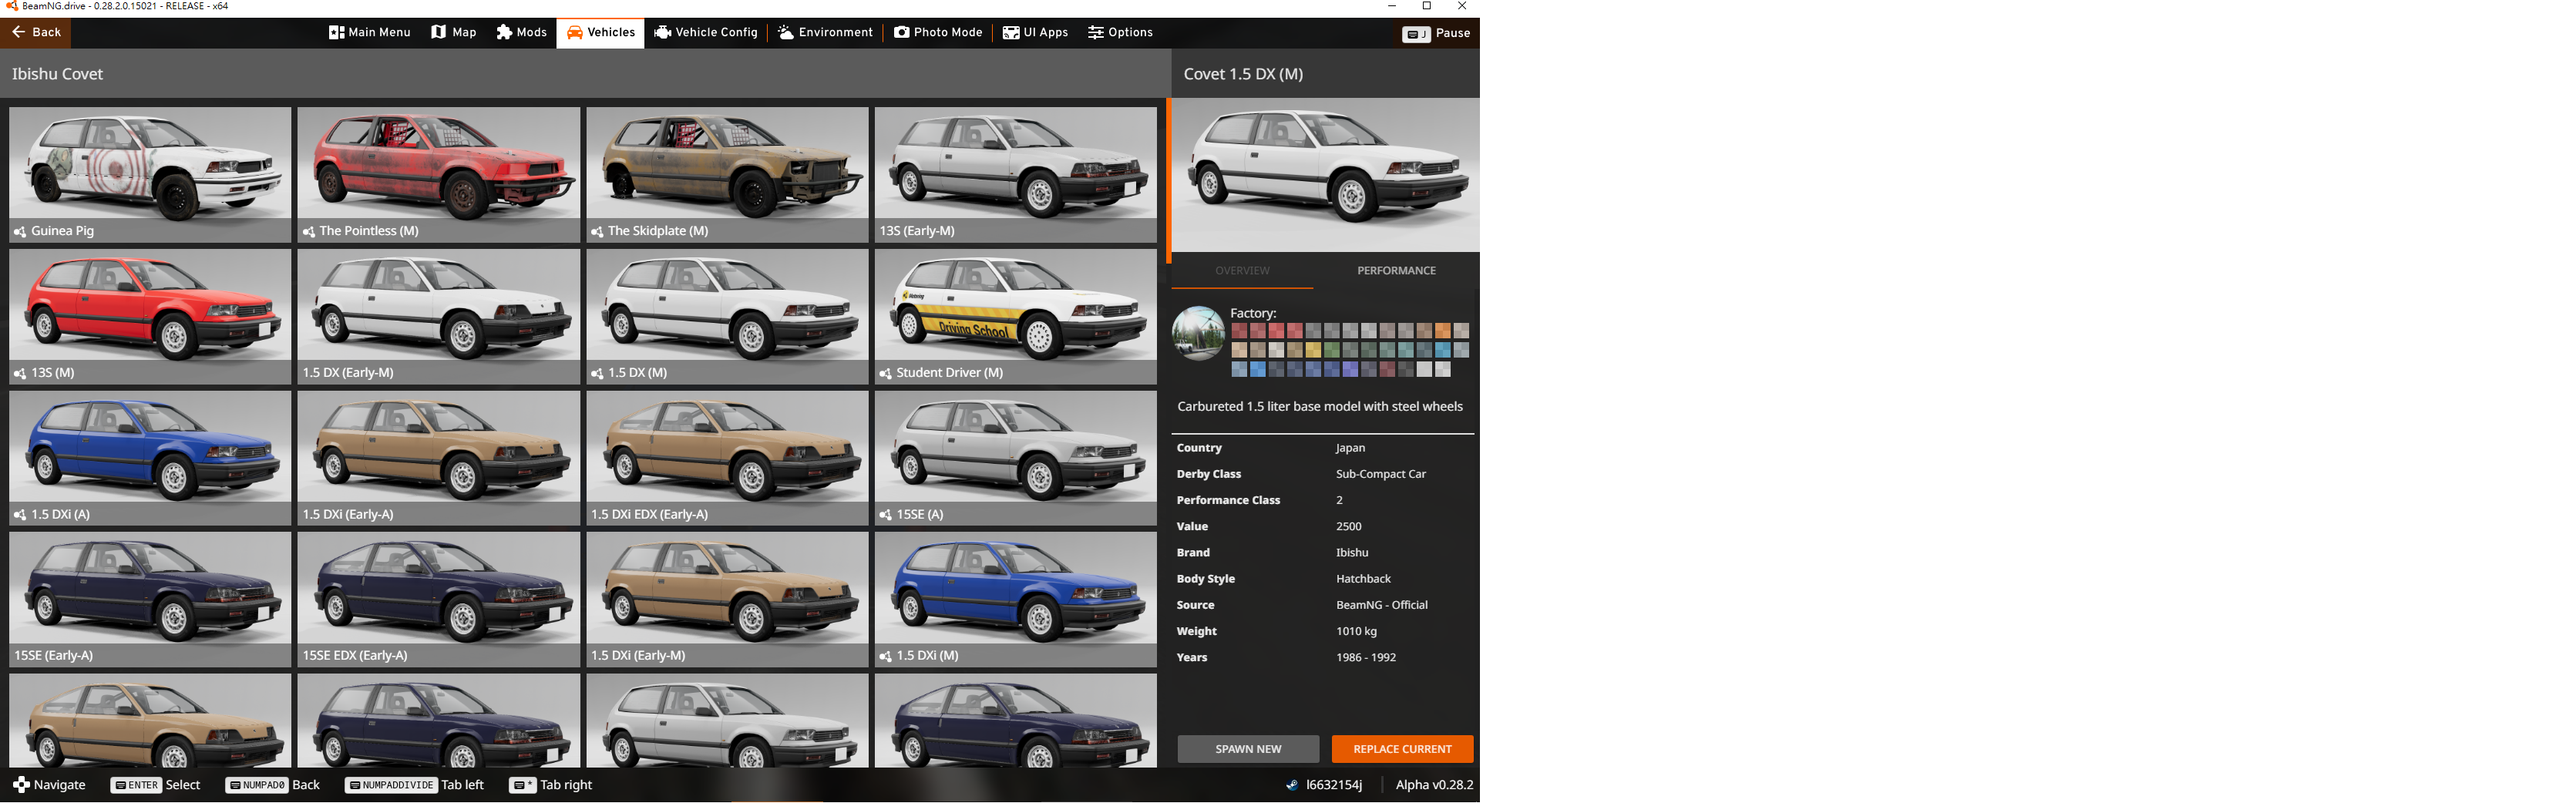
Task: Click the orange scrollbar of the vehicle list
Action: click(1168, 180)
